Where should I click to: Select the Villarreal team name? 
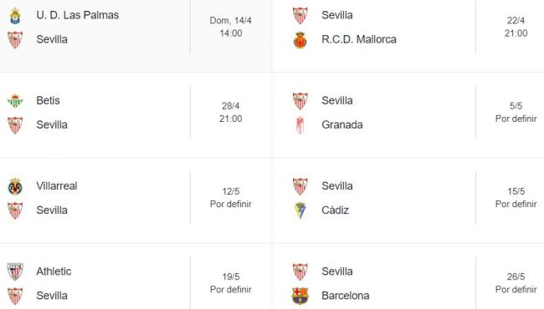point(57,186)
